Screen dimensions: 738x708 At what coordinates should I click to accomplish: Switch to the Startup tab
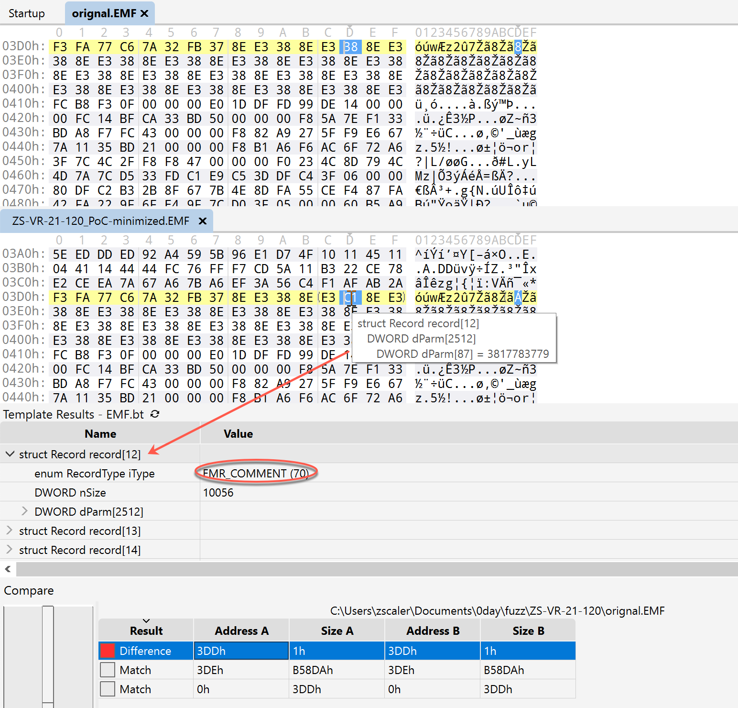click(x=27, y=13)
